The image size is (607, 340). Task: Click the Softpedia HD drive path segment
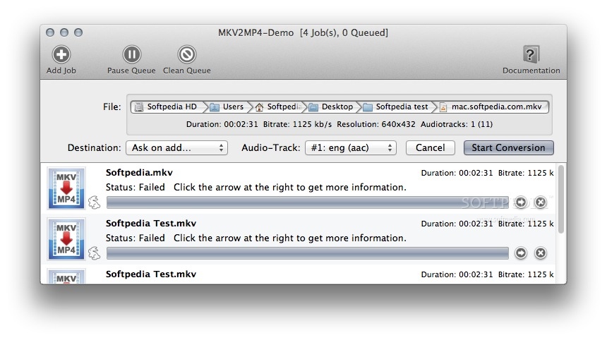coord(167,107)
